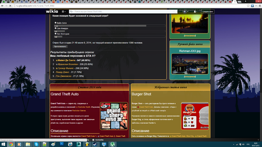Select the Сан Фиерро poll option
This screenshot has width=262, height=147.
pyautogui.click(x=56, y=28)
